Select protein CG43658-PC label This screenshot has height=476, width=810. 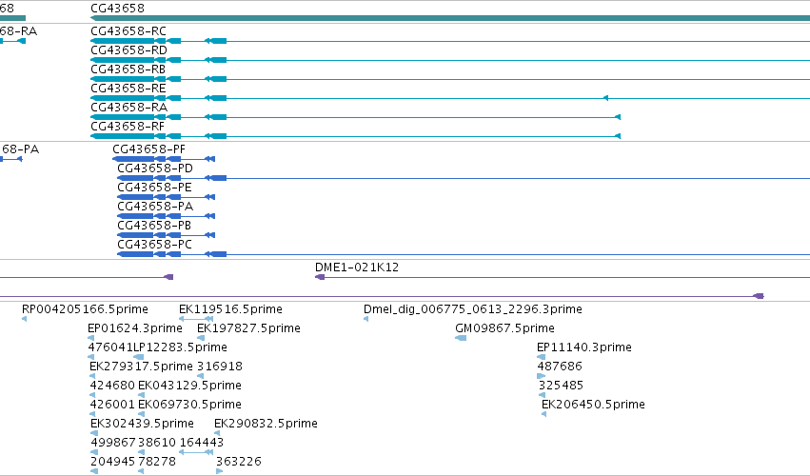coord(154,245)
